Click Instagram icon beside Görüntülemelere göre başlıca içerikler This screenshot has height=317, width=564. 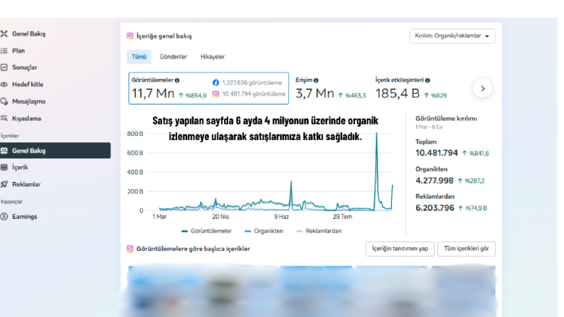[130, 249]
